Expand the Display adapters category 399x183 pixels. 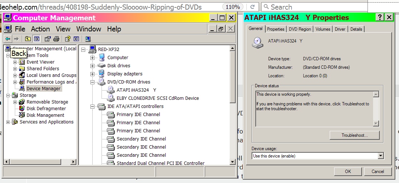tap(92, 74)
